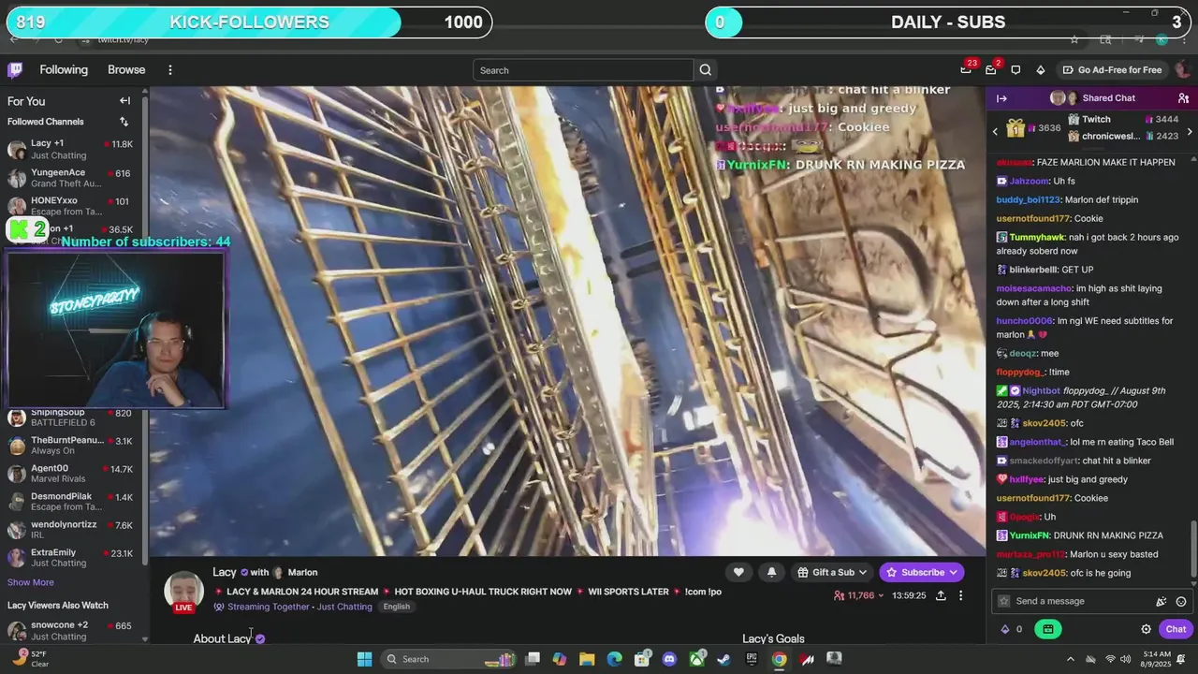Share the stream via upload icon
This screenshot has width=1198, height=674.
(x=941, y=595)
